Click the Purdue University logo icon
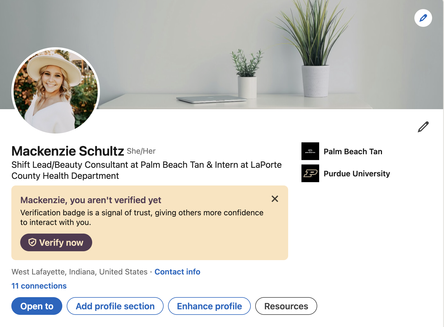Screen dimensions: 444x327 click(310, 173)
